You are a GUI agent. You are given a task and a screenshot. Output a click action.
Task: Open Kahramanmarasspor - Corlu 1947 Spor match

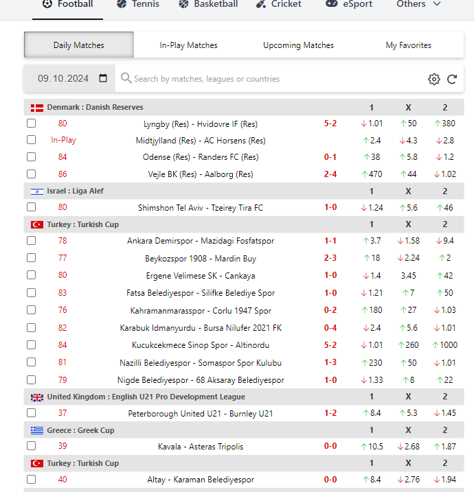201,311
